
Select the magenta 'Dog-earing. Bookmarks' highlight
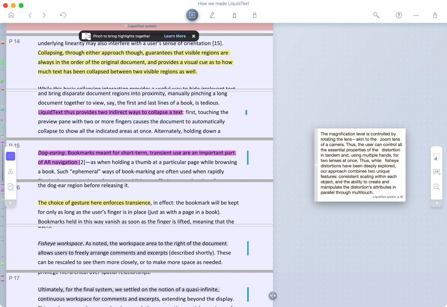coord(137,157)
